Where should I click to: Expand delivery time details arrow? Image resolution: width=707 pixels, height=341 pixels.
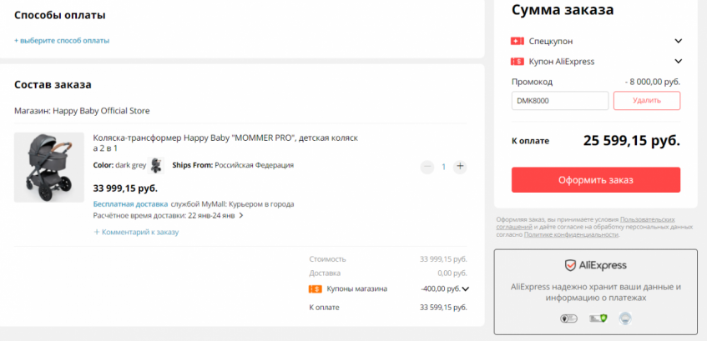tap(241, 215)
